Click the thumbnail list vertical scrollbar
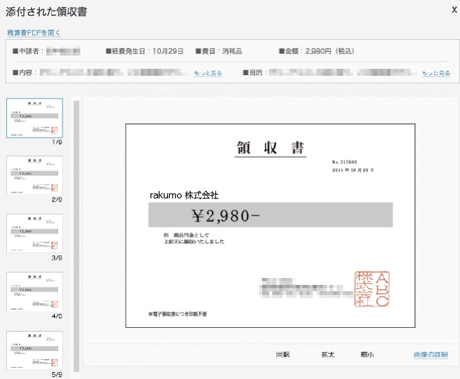Image resolution: width=460 pixels, height=379 pixels. pyautogui.click(x=76, y=236)
